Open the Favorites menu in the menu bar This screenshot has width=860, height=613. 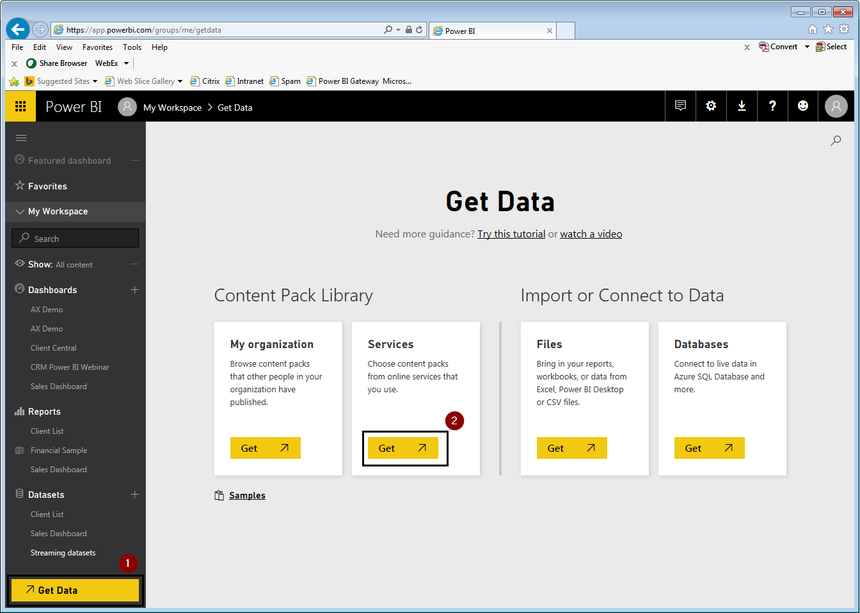tap(97, 47)
